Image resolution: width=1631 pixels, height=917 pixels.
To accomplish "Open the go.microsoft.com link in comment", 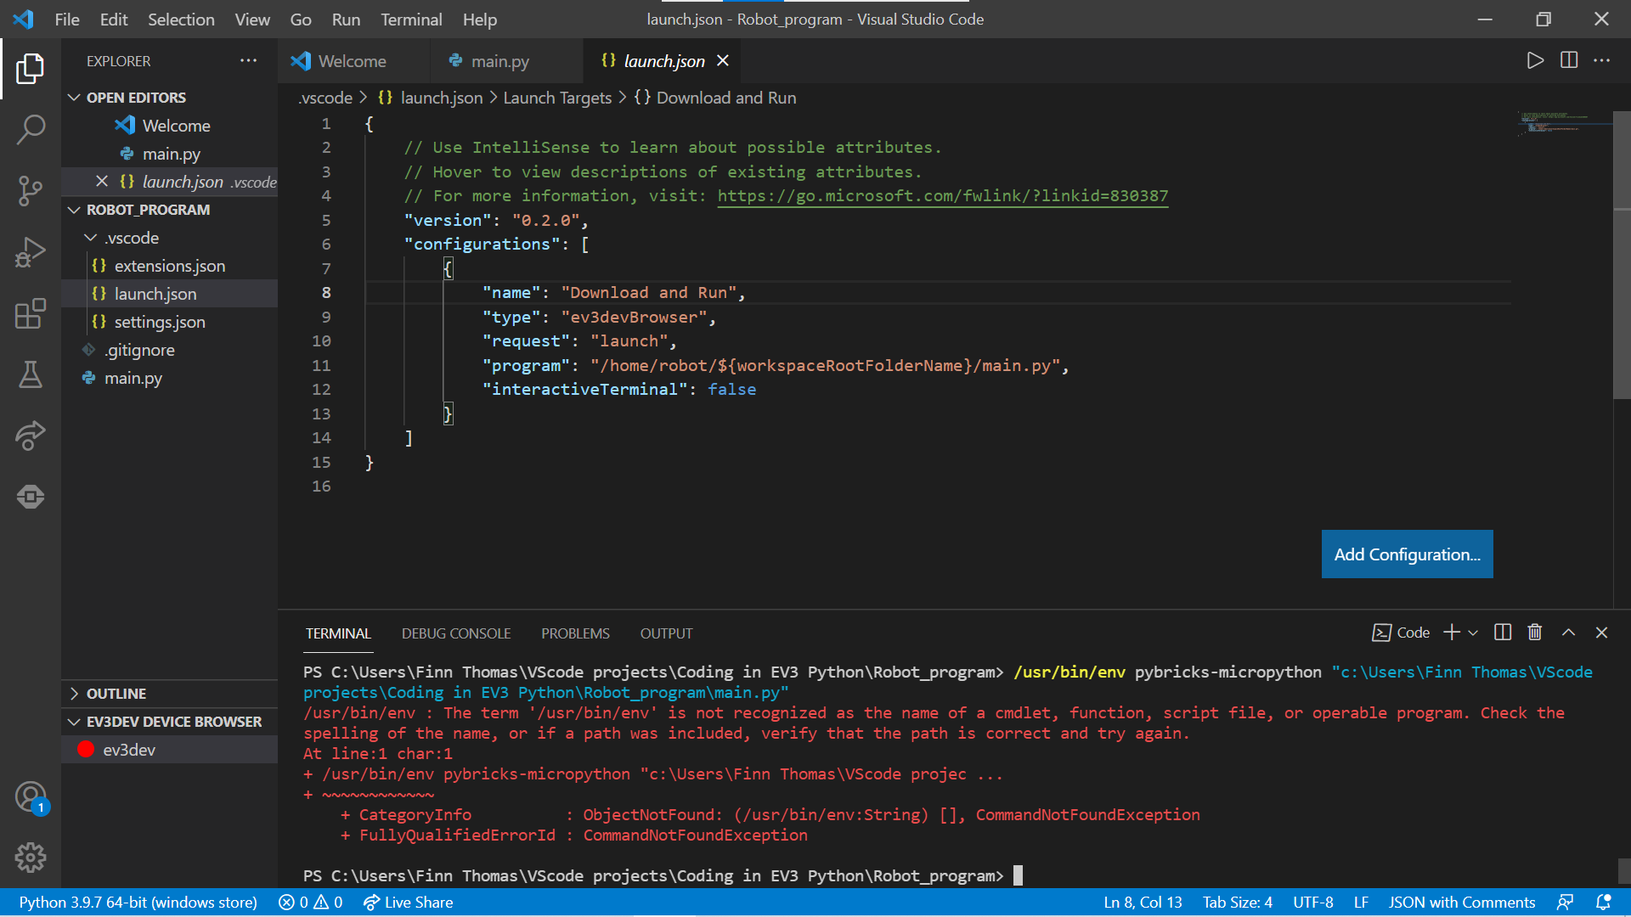I will (x=943, y=196).
